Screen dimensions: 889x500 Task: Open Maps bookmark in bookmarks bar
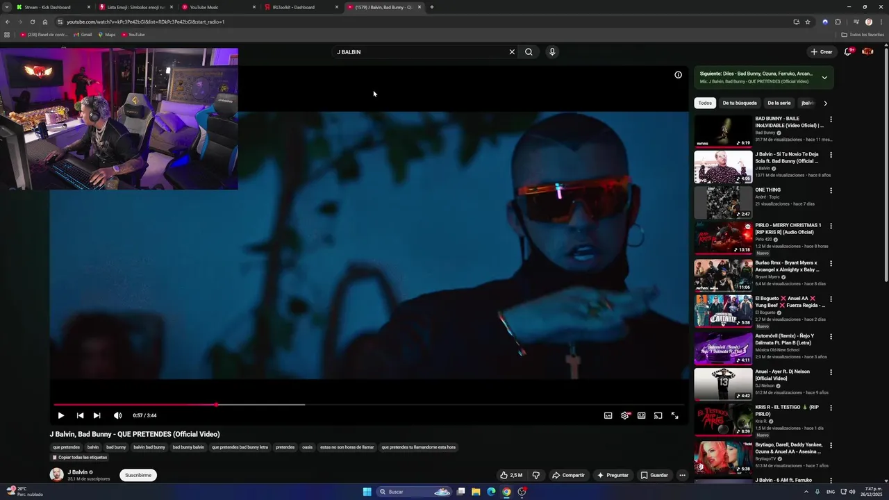click(107, 35)
